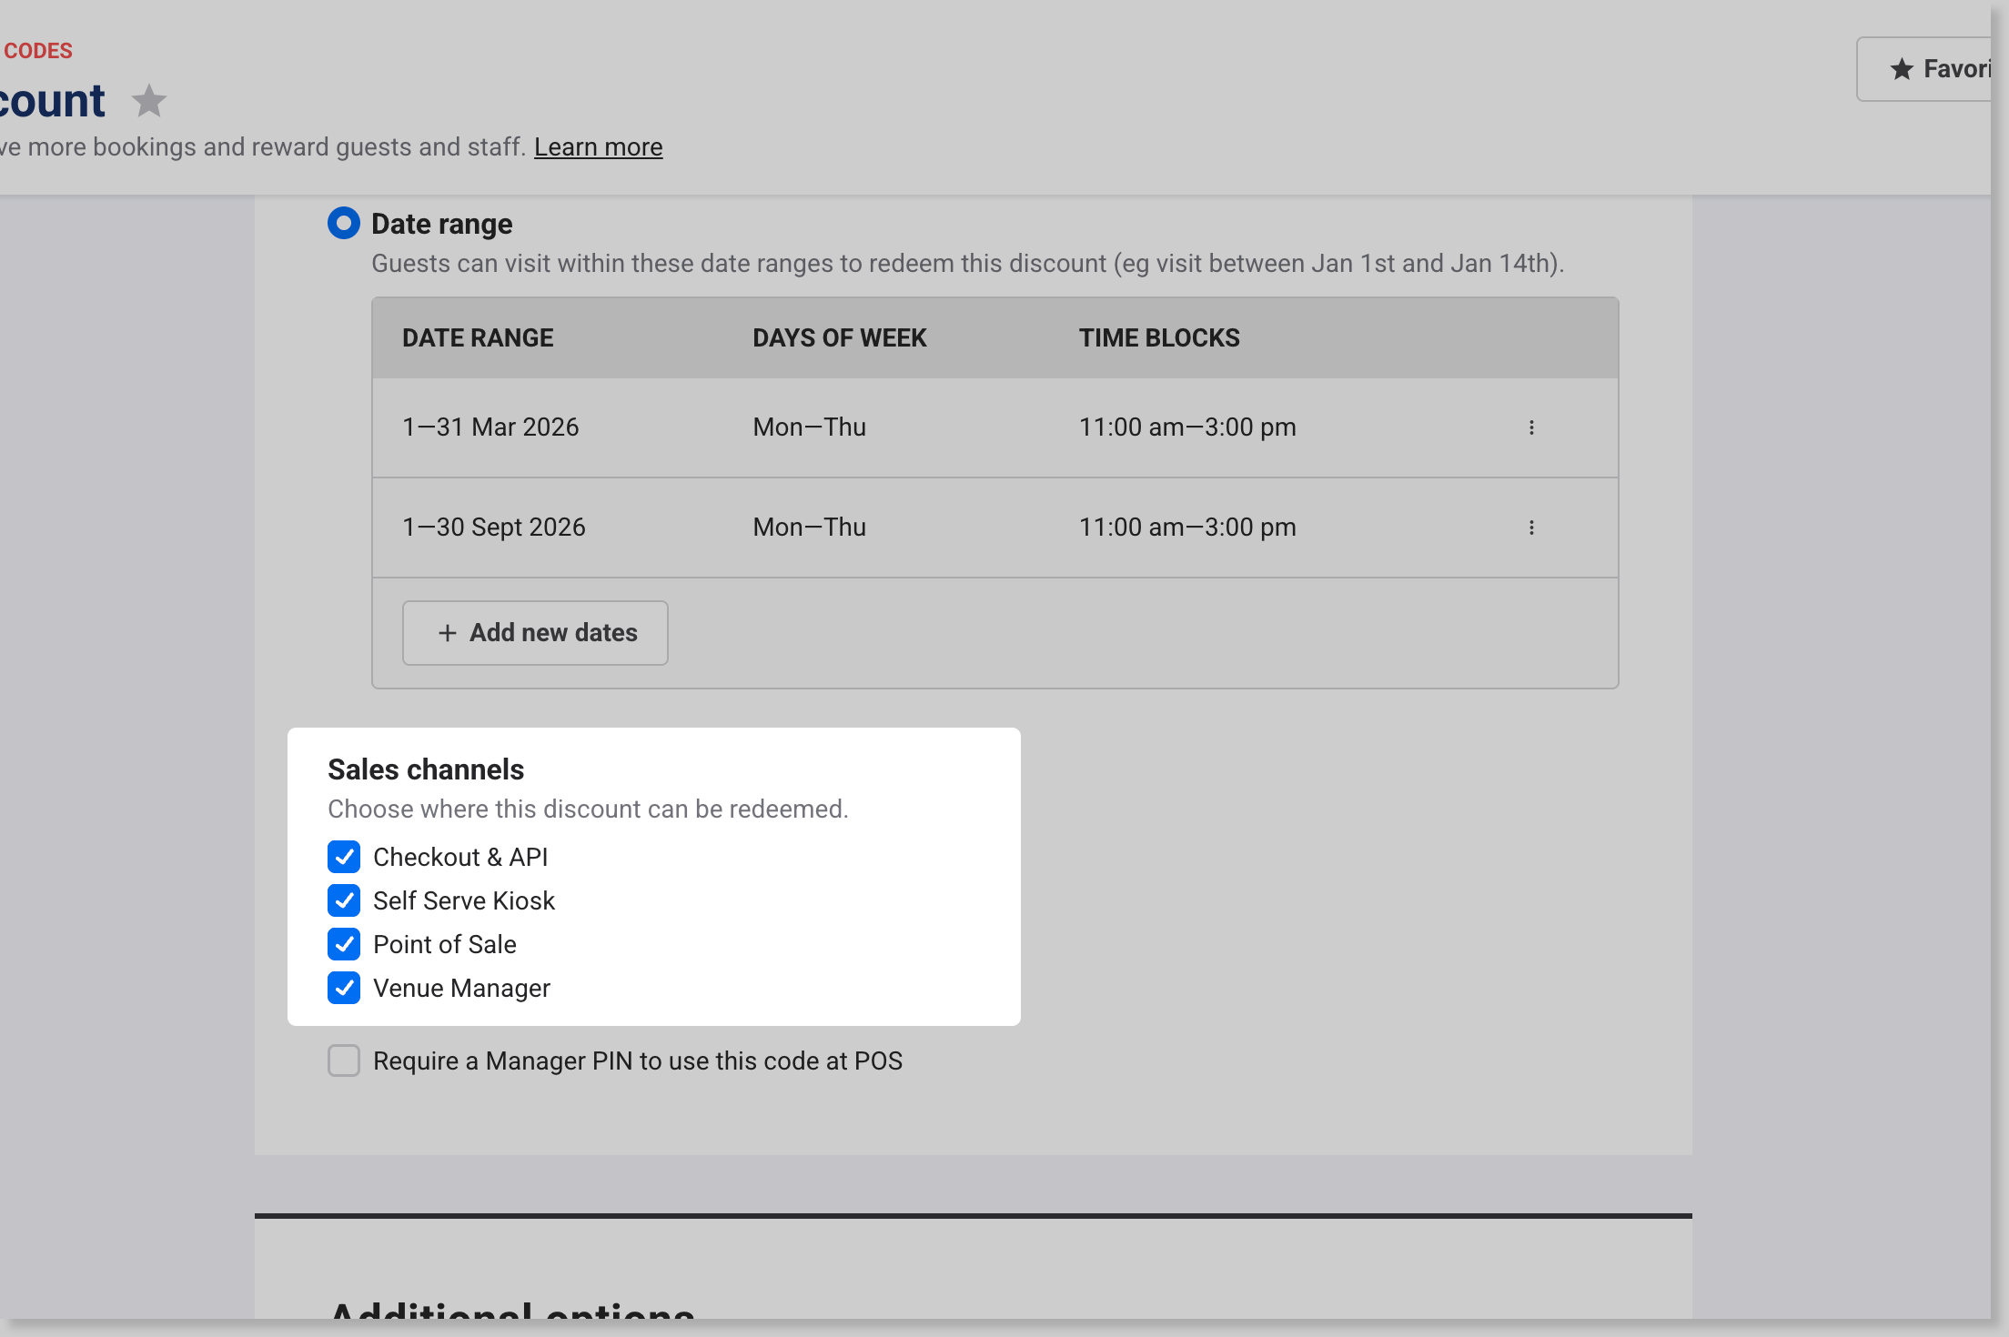The height and width of the screenshot is (1337, 2009).
Task: Disable the Venue Manager sales channel
Action: click(344, 988)
